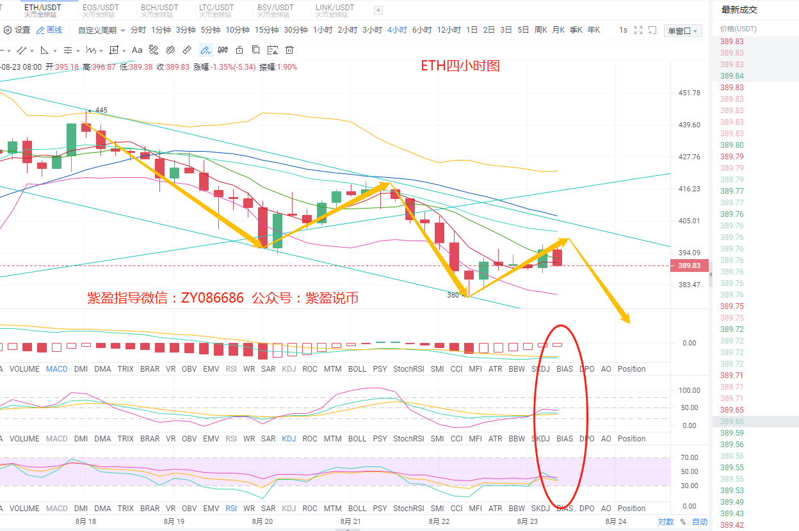Add a new symbol tab with plus
799x531 pixels.
(378, 10)
